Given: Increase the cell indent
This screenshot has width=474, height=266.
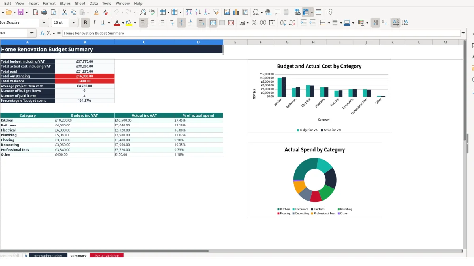Looking at the screenshot, I should 303,23.
